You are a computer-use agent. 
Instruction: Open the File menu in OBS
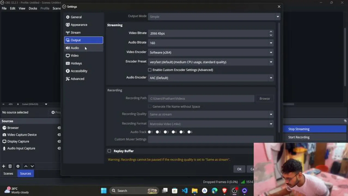[4, 8]
